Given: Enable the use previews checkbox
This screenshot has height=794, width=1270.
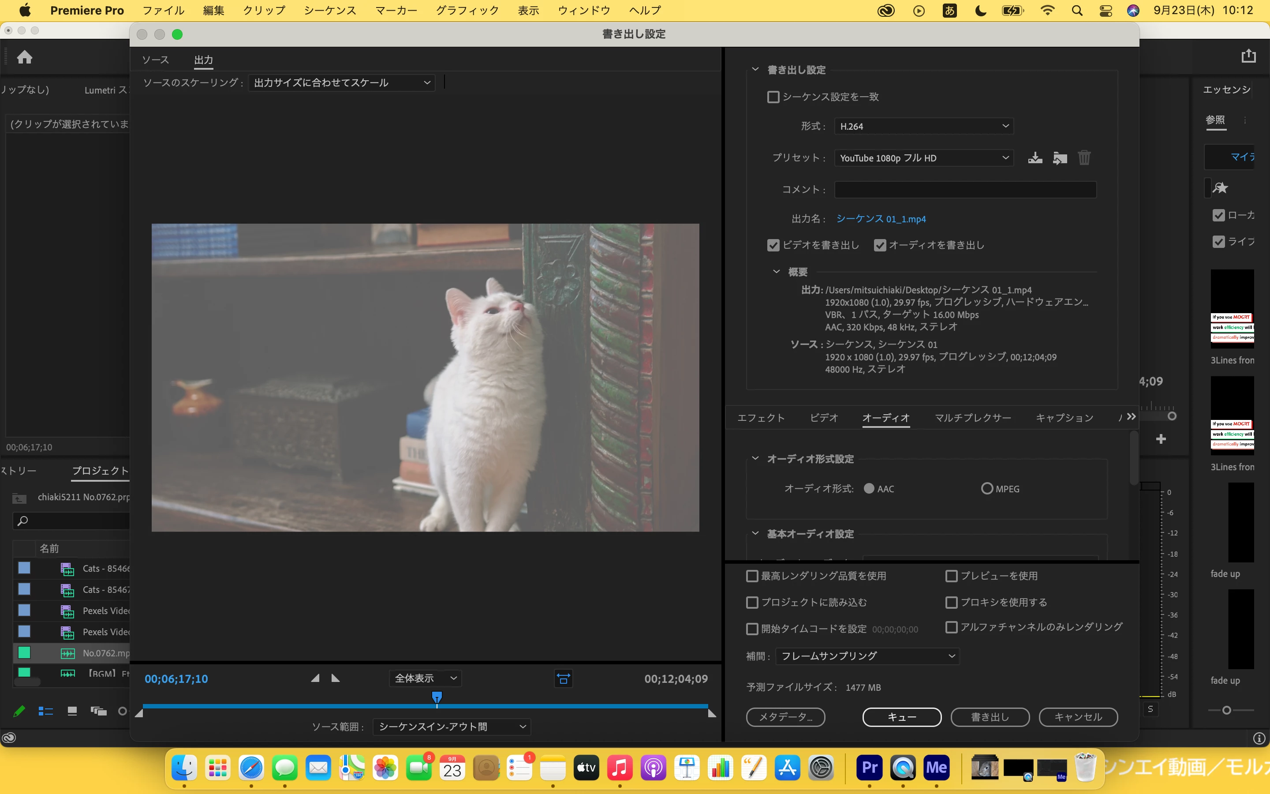Looking at the screenshot, I should [951, 576].
